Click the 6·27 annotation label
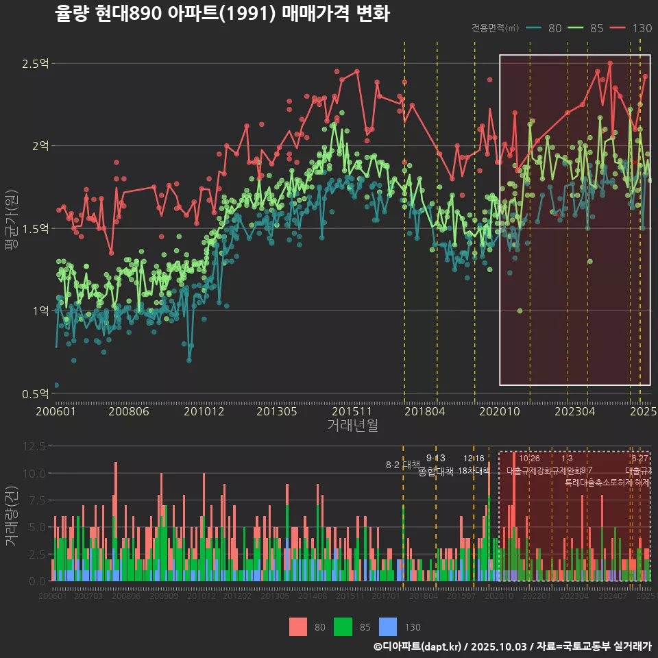Screen dimensions: 658x658 point(639,459)
